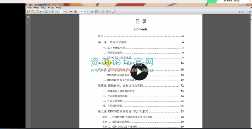Click 一、新建模板及模板基础配置 entry
This screenshot has width=252, height=129.
coord(143,91)
